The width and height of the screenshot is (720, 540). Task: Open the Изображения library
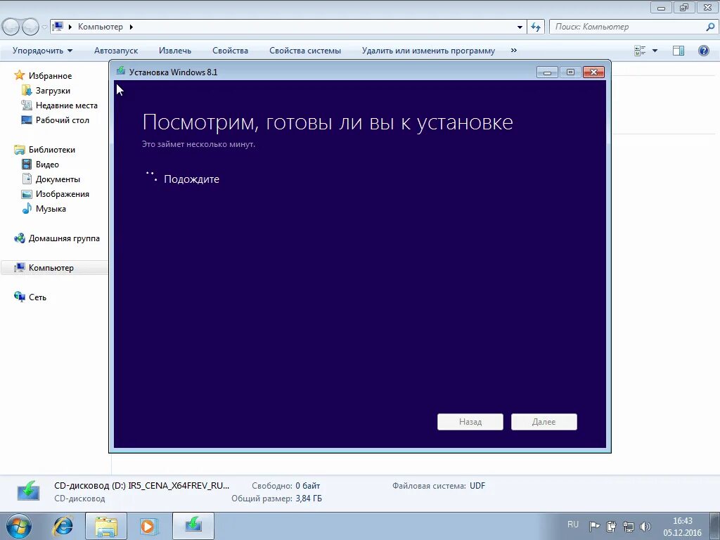63,194
